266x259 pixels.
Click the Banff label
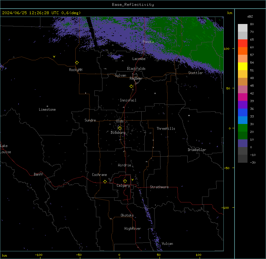click(x=38, y=174)
